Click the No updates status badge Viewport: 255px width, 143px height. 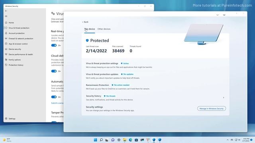[x=127, y=74]
